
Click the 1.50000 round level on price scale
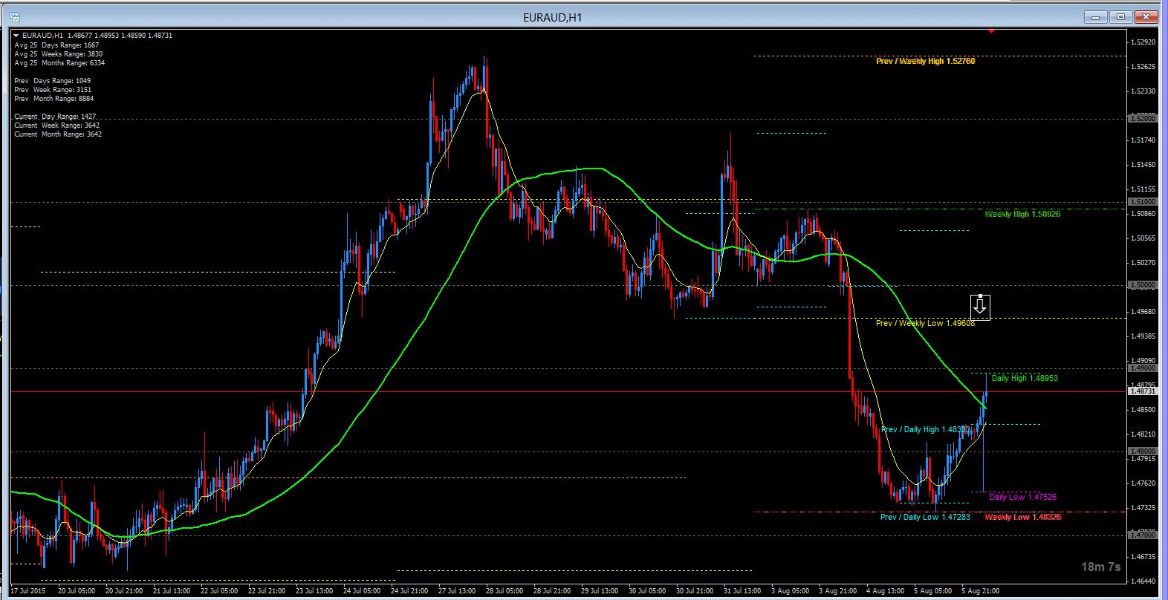(x=1142, y=285)
